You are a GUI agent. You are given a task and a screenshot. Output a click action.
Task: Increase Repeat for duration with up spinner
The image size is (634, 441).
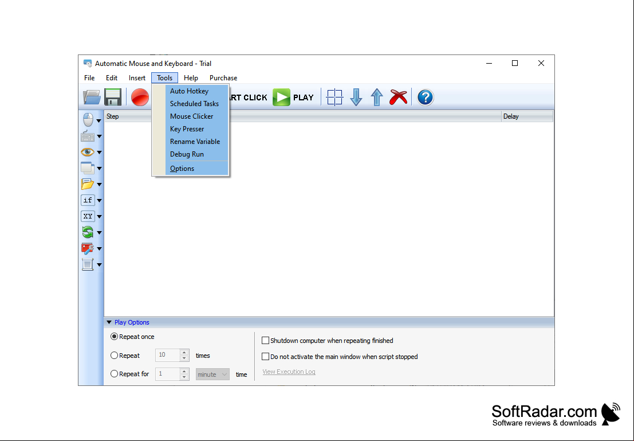(x=184, y=371)
